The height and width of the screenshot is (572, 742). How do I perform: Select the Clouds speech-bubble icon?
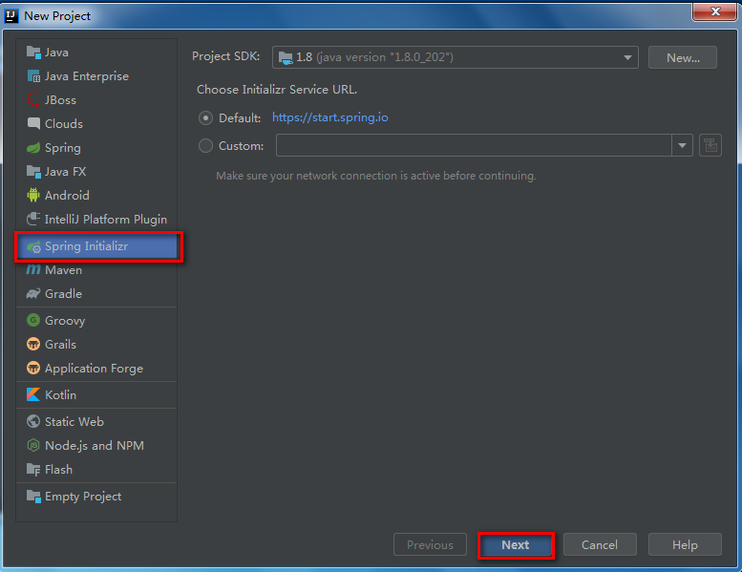33,124
